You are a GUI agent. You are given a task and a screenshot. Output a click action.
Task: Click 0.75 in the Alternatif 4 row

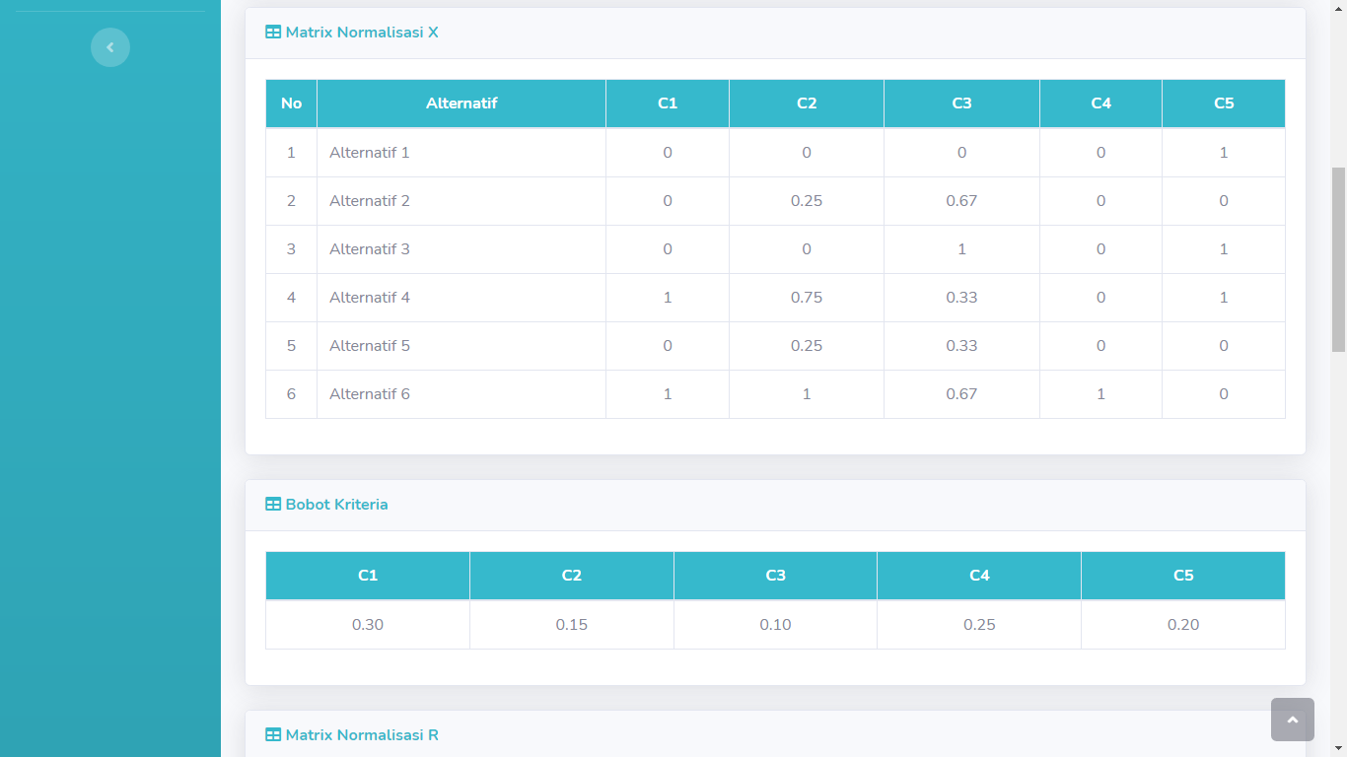(x=807, y=298)
